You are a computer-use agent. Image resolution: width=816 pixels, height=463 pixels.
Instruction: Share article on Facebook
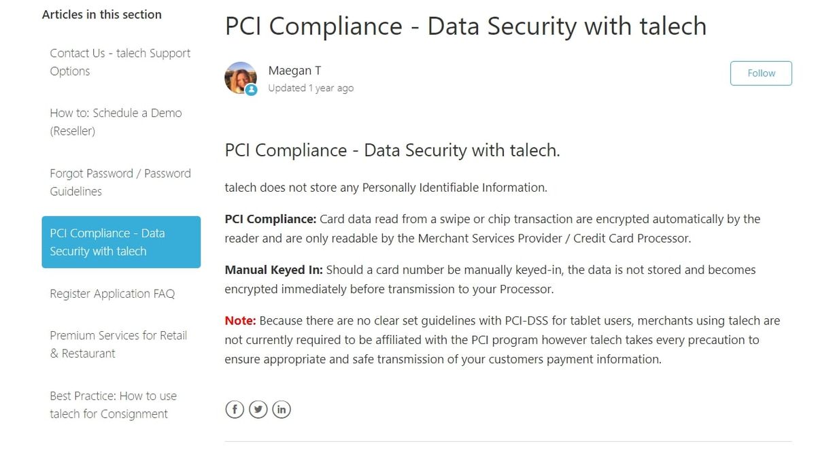235,409
